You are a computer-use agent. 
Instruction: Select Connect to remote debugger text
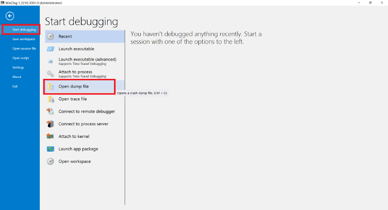click(87, 112)
